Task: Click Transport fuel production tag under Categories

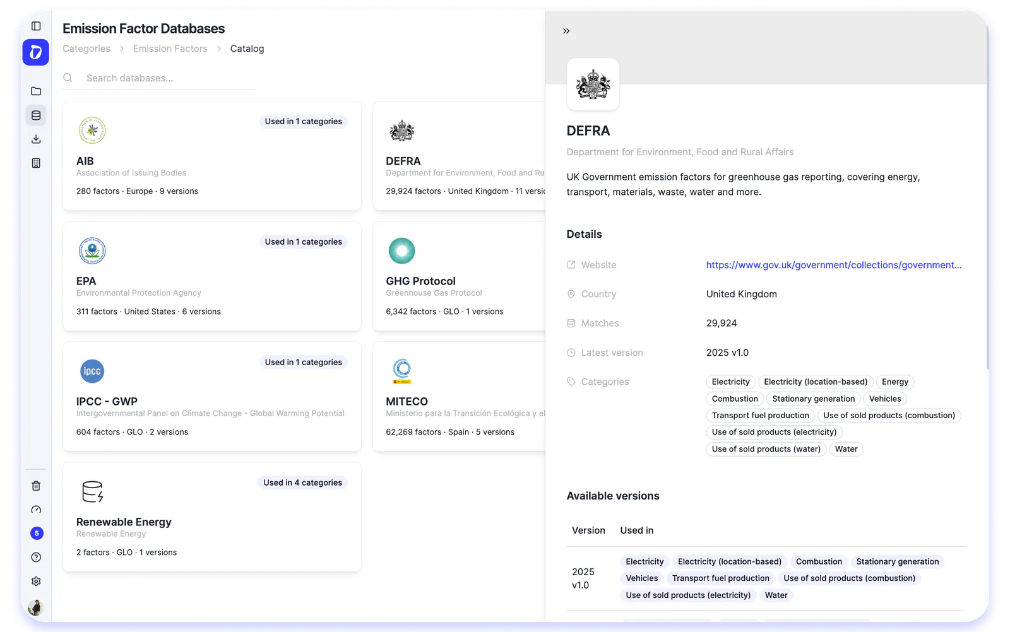Action: 760,415
